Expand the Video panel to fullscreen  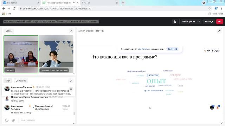tap(71, 31)
